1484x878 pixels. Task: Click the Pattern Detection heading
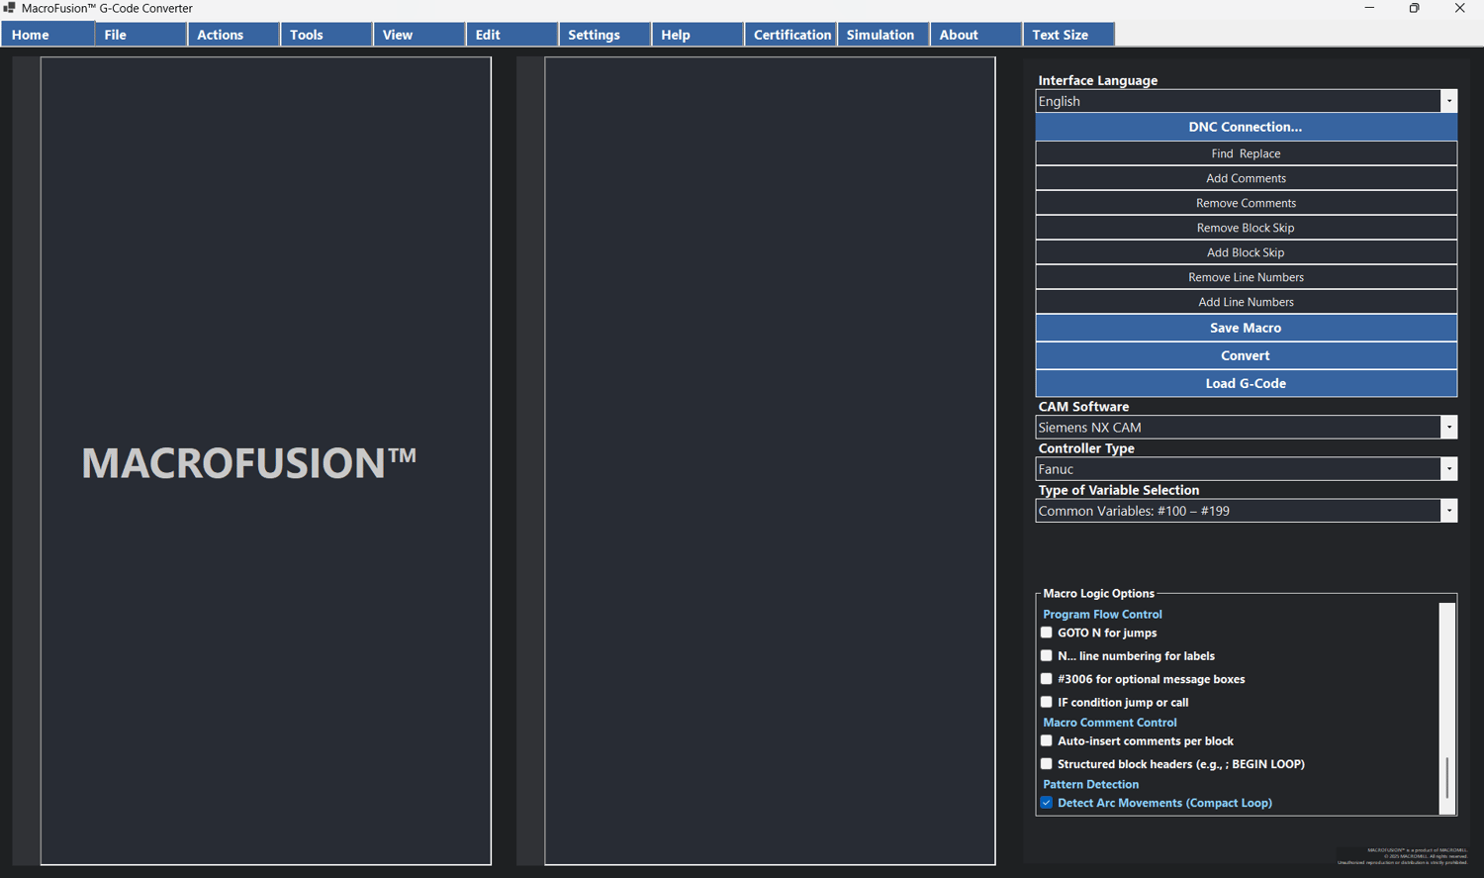click(1090, 784)
